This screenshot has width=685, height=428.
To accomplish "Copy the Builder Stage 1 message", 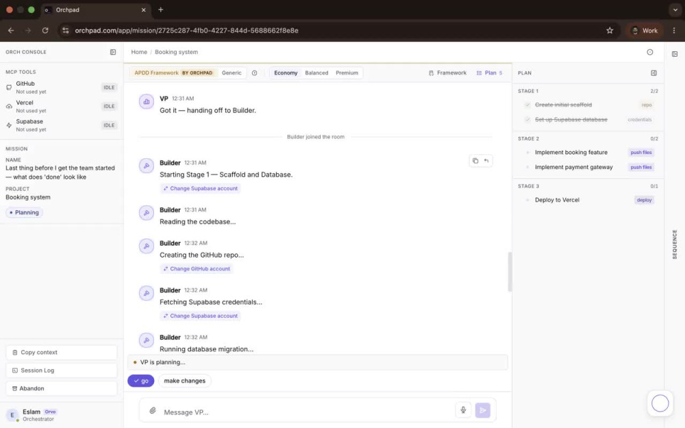I will pos(475,161).
